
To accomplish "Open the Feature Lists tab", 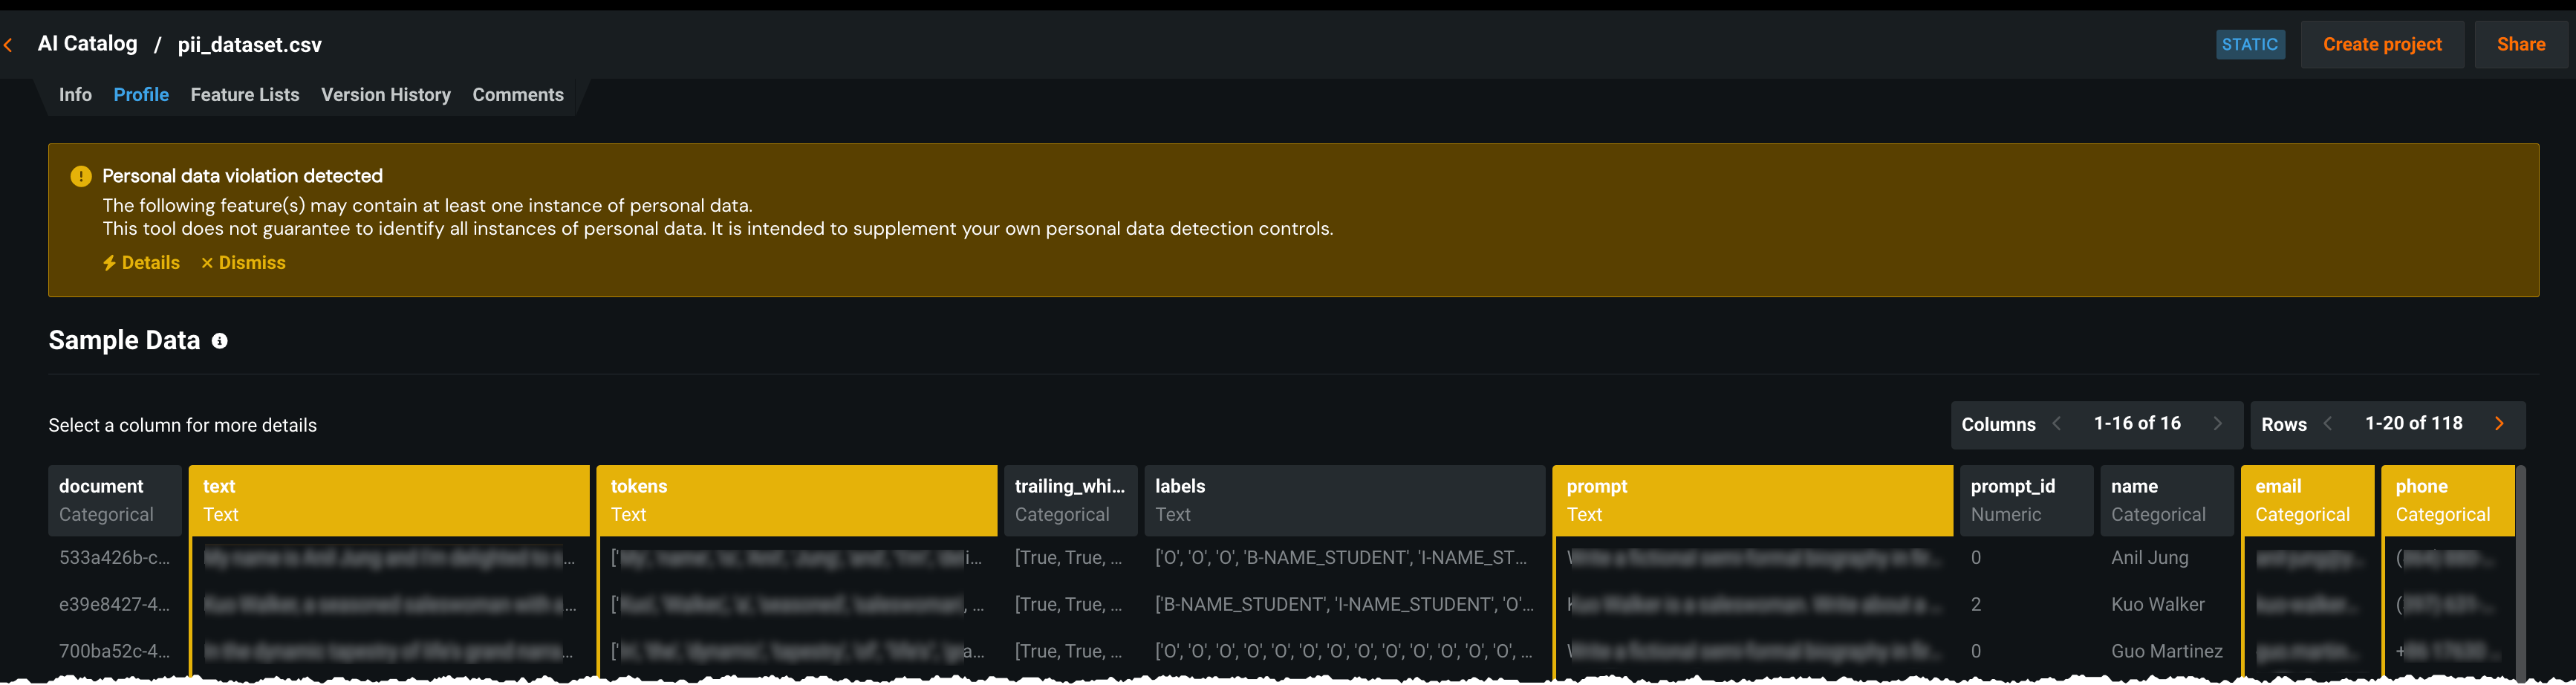I will tap(245, 95).
